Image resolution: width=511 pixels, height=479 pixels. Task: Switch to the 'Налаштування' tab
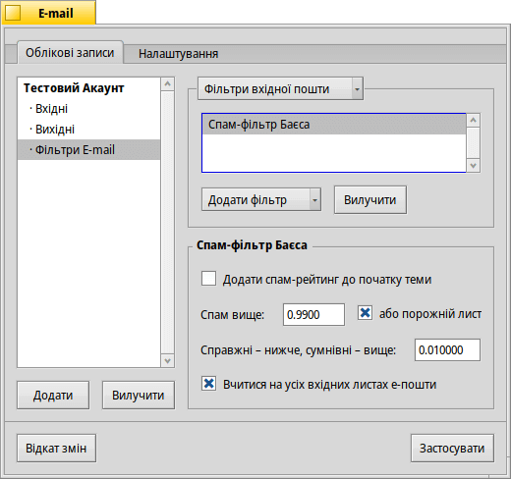pos(178,53)
